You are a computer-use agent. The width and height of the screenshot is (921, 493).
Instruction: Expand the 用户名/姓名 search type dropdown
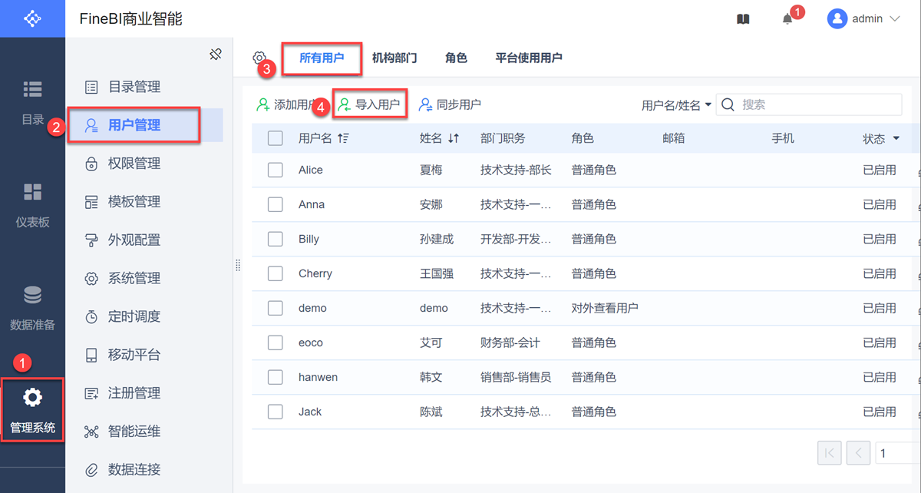[676, 105]
